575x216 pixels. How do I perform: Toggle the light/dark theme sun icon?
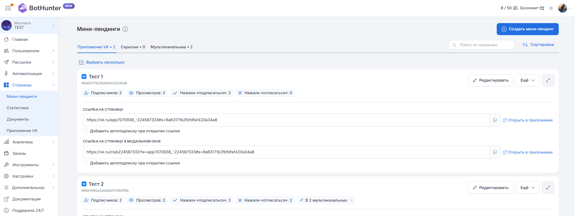tap(551, 8)
